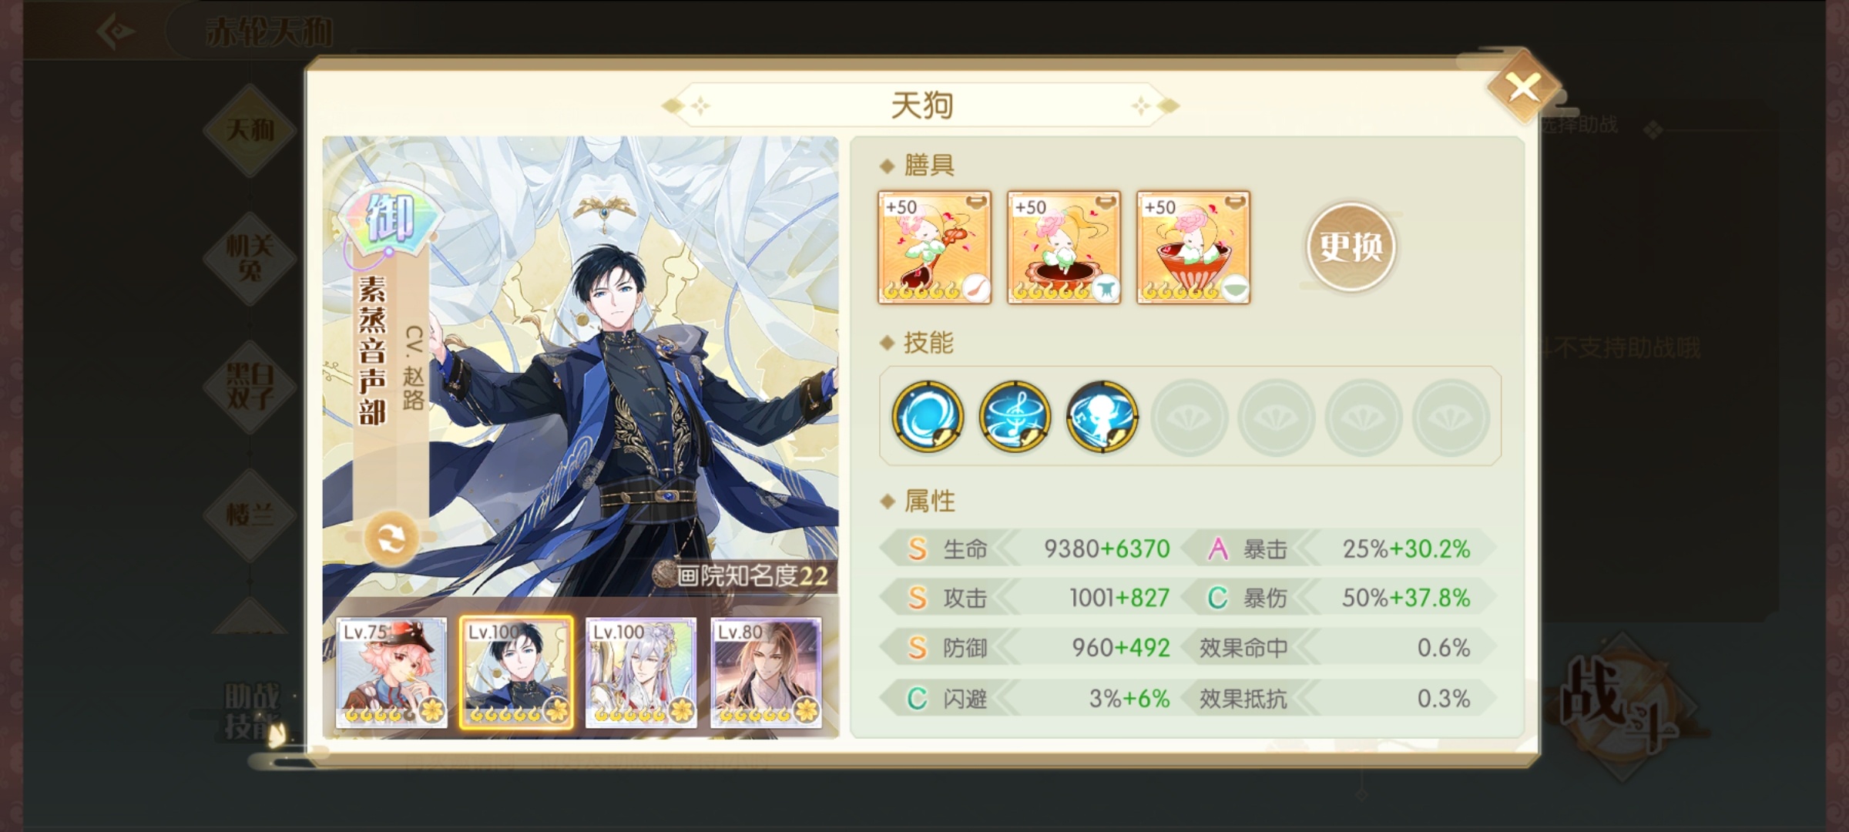Open the treble clef skill icon
Image resolution: width=1849 pixels, height=832 pixels.
click(x=1015, y=416)
